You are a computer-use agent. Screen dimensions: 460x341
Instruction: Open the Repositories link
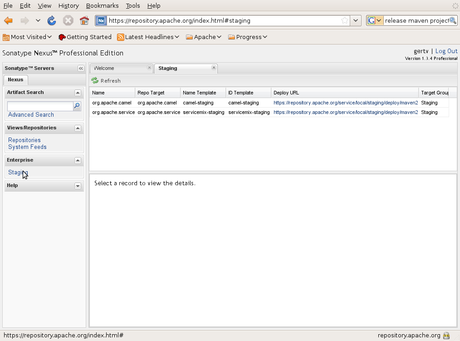pyautogui.click(x=24, y=140)
